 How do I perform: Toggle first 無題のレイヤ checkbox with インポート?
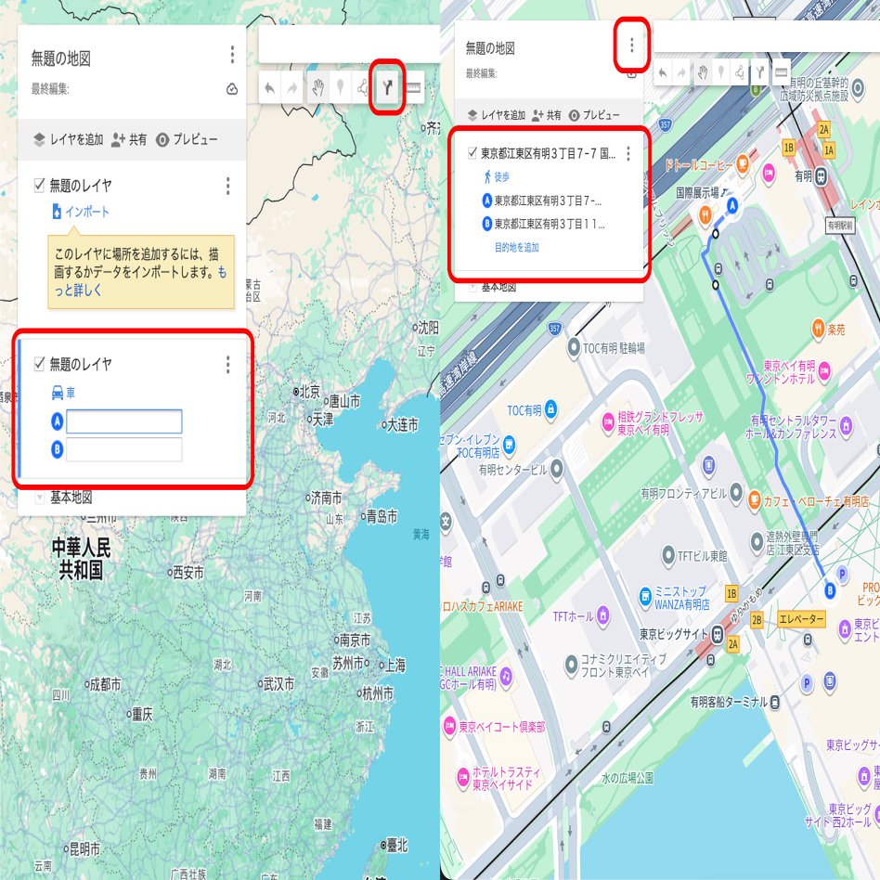tap(39, 186)
